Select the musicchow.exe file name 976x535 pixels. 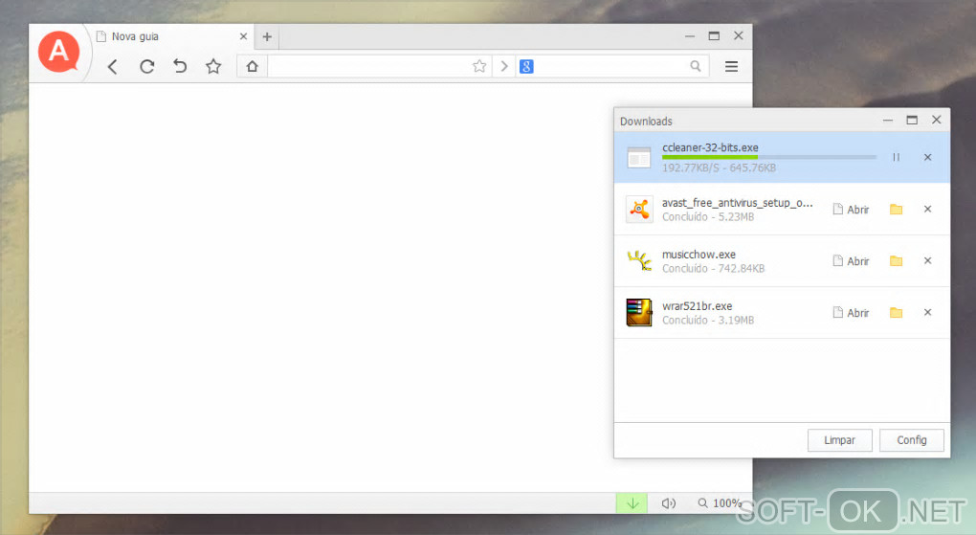(x=699, y=255)
